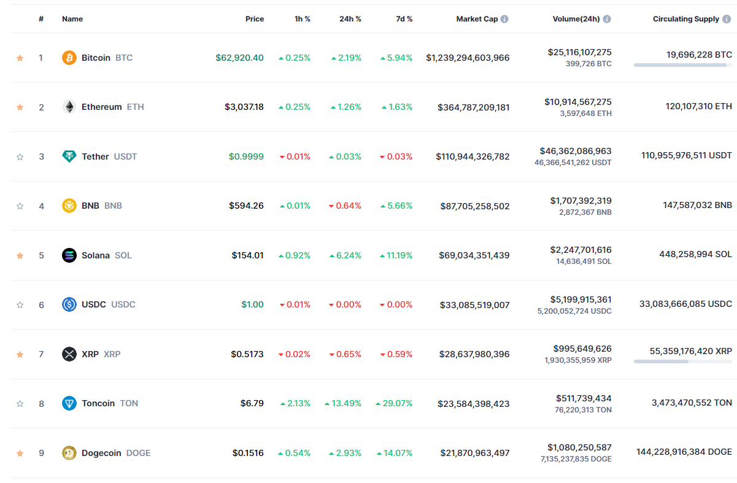This screenshot has width=737, height=483.
Task: Sort the table by Price column
Action: [255, 19]
